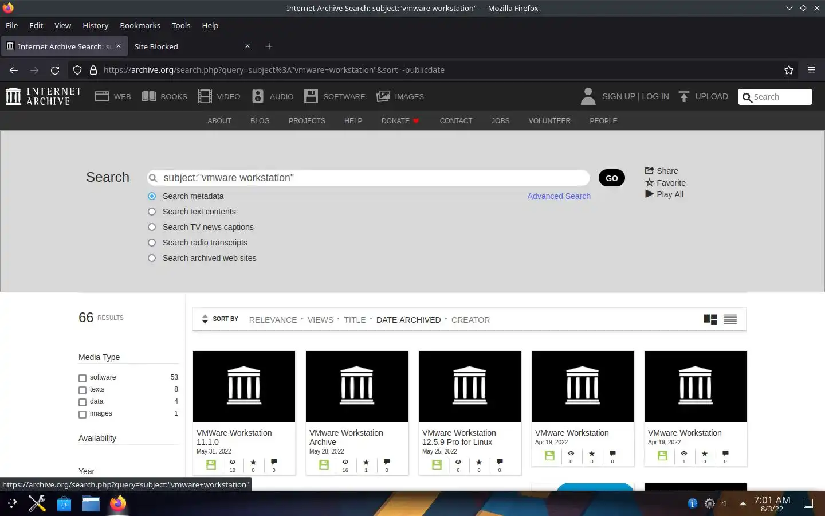Open the File menu
Viewport: 825px width, 516px height.
[11, 25]
